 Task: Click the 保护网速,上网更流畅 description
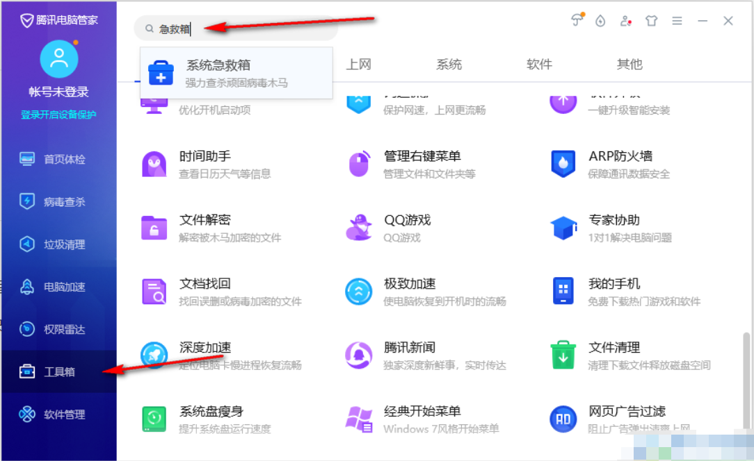434,110
